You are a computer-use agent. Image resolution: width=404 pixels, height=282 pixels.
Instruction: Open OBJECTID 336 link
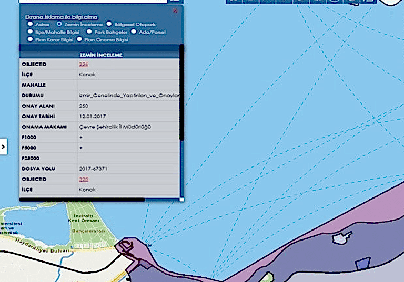tap(83, 64)
